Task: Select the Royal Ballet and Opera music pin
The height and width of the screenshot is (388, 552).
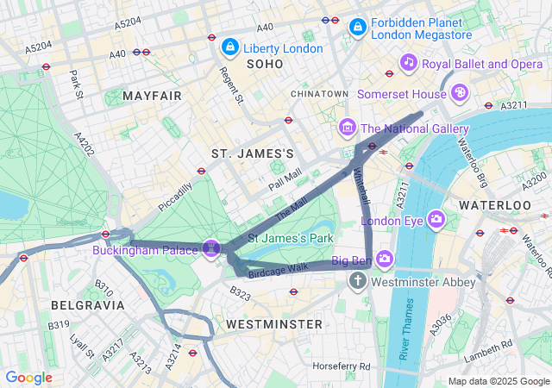Action: pos(408,63)
